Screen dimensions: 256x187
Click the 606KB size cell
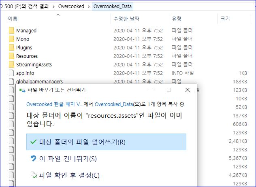coord(240,124)
